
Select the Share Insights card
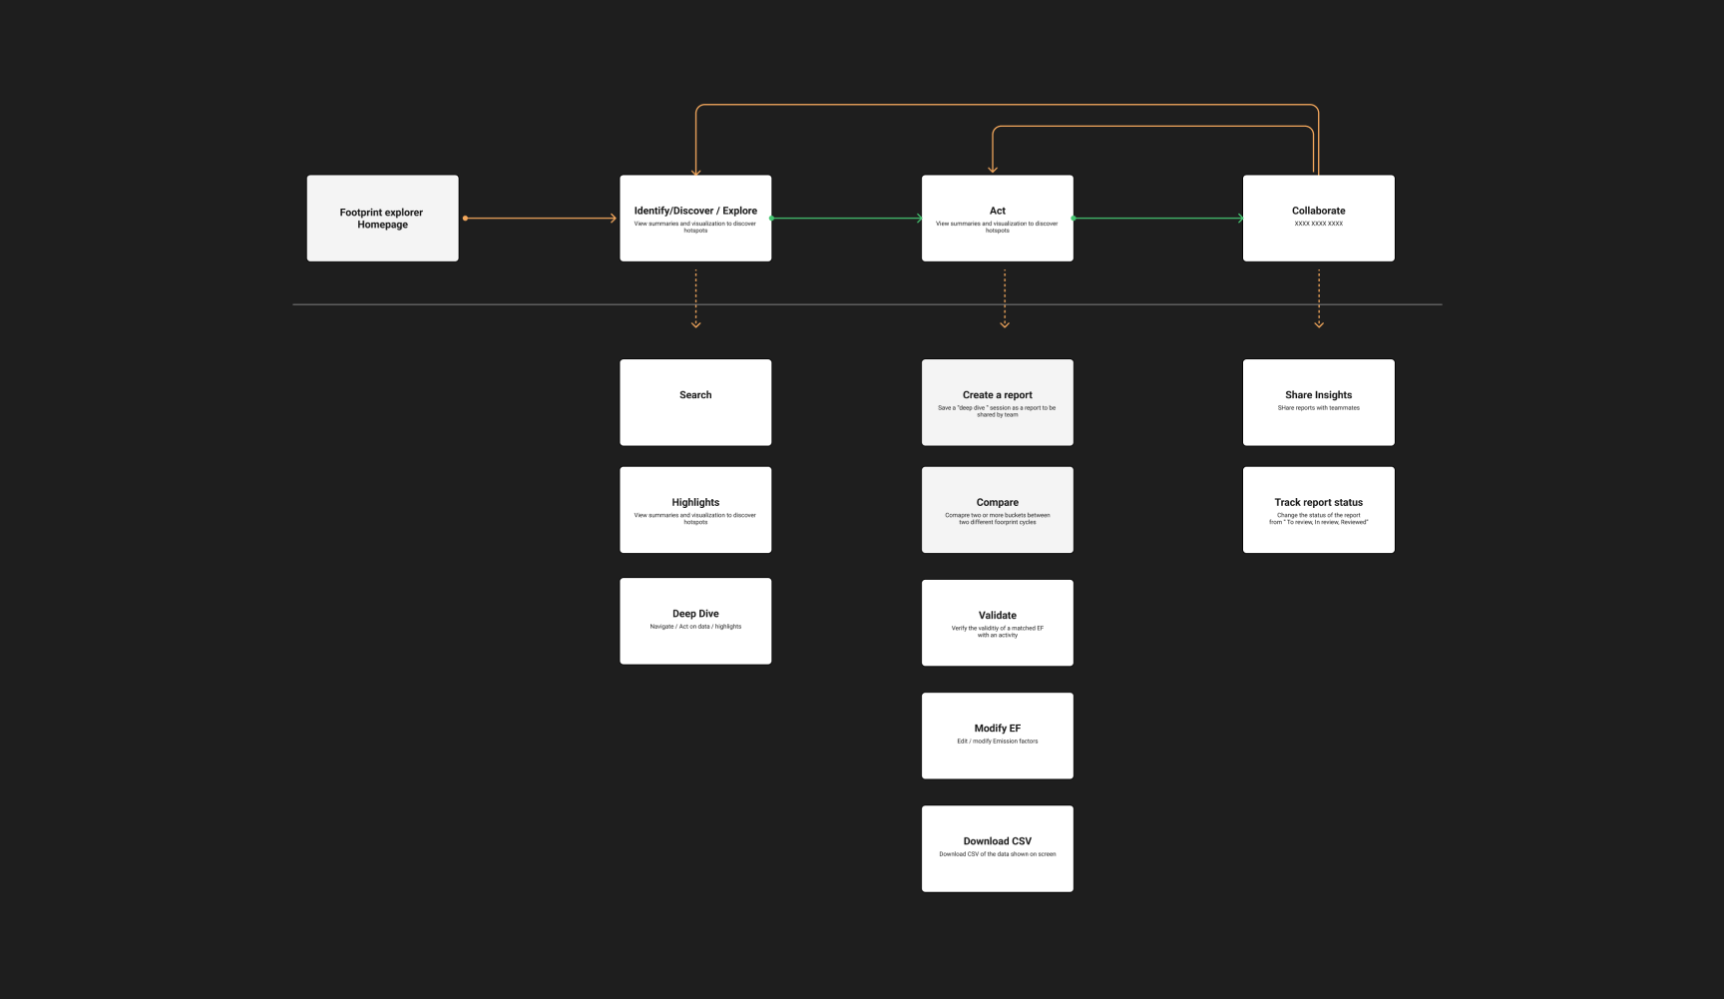pyautogui.click(x=1318, y=401)
